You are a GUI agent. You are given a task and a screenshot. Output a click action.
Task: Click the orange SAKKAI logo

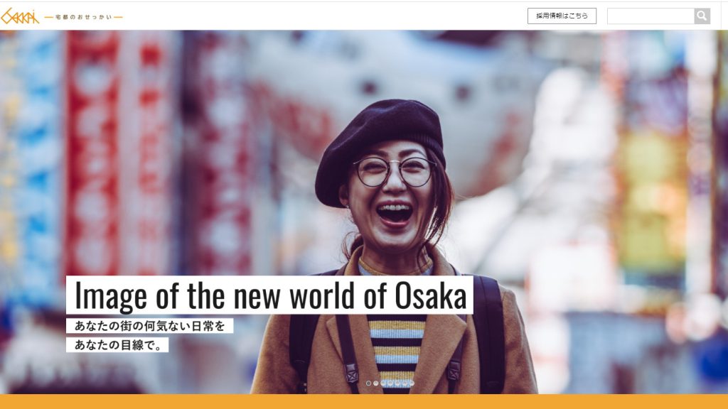19,16
